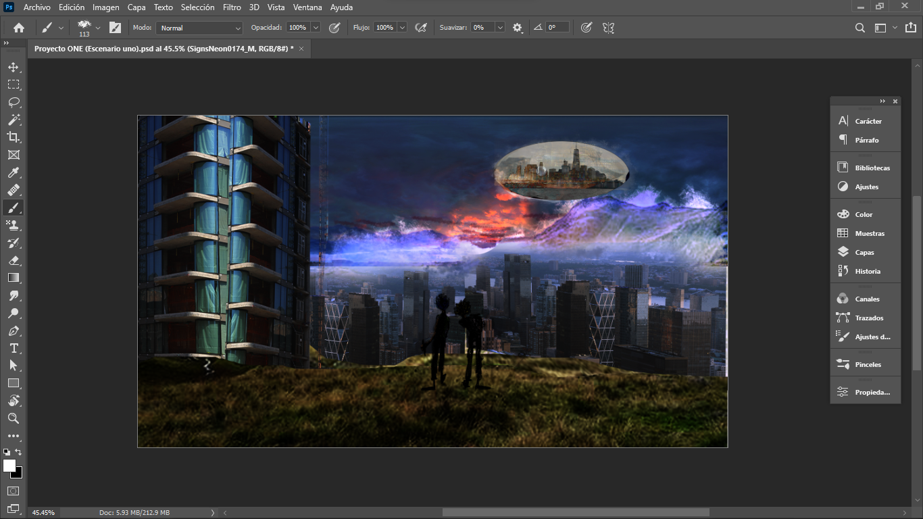Open the Muestras swatches panel
This screenshot has height=519, width=923.
866,233
